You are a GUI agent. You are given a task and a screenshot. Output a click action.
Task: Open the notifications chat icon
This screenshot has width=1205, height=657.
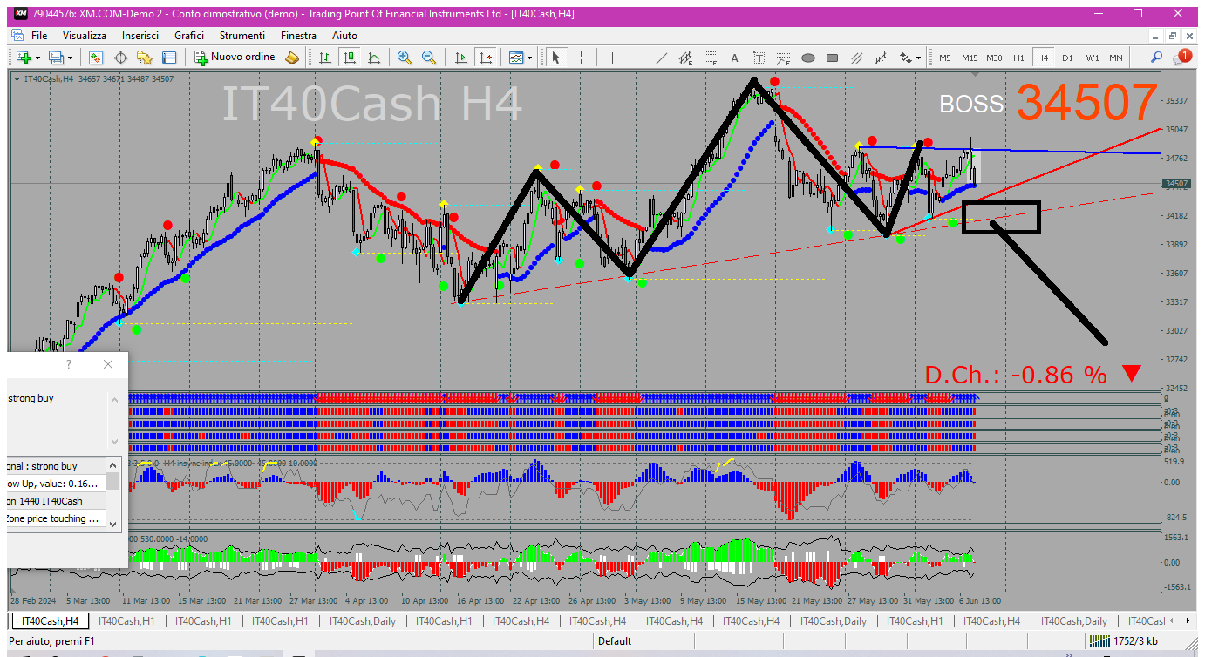tap(1182, 57)
